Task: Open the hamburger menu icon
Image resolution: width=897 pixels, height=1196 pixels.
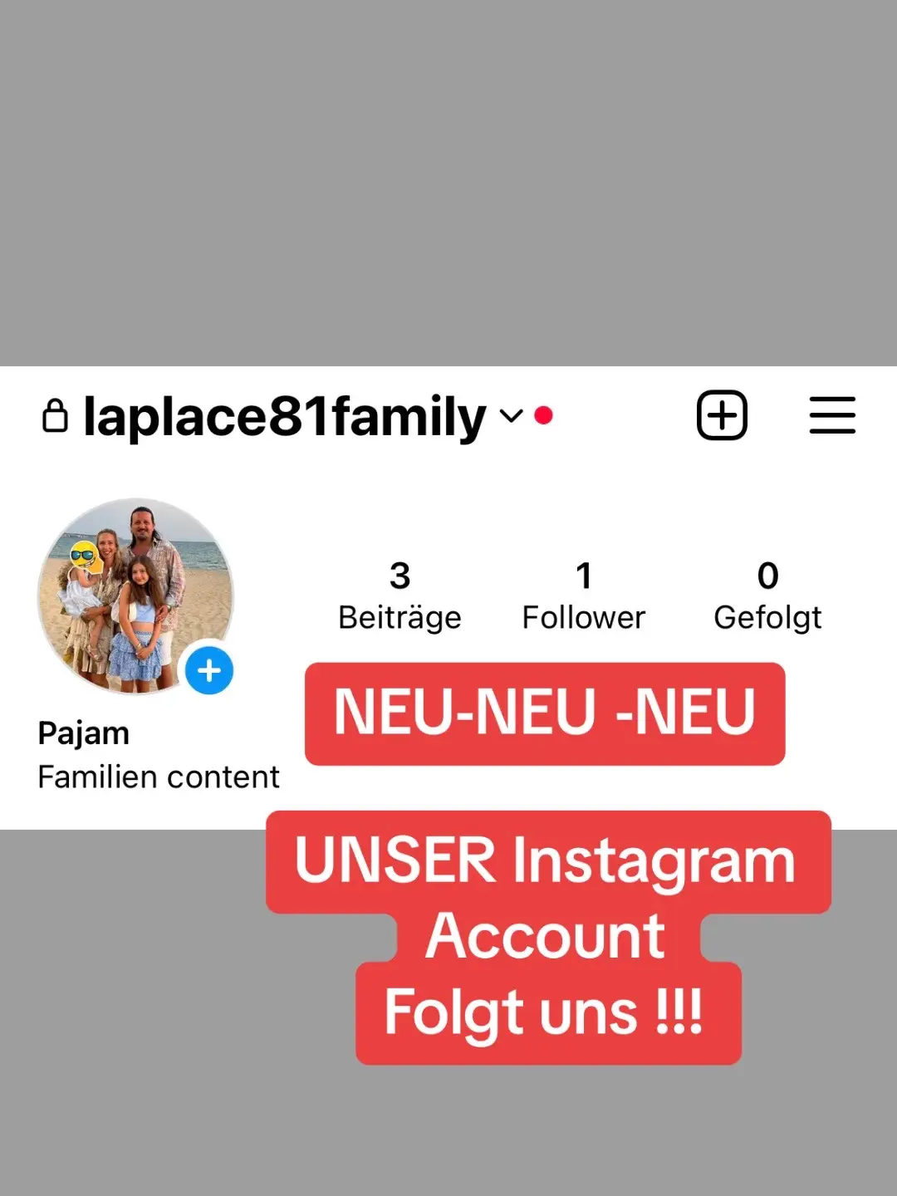Action: [832, 415]
